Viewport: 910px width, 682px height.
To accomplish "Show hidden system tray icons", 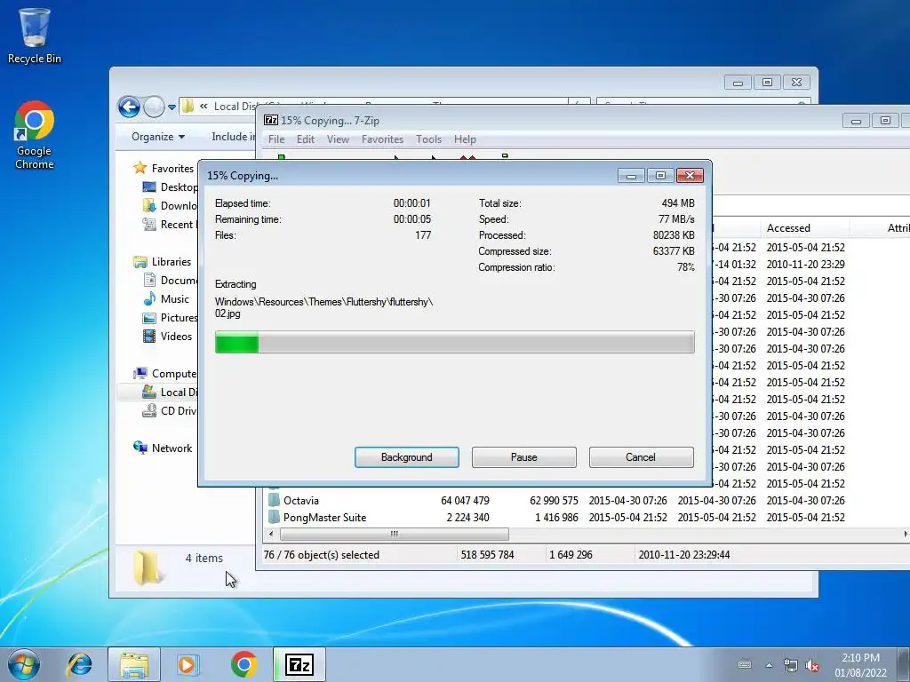I will click(769, 665).
